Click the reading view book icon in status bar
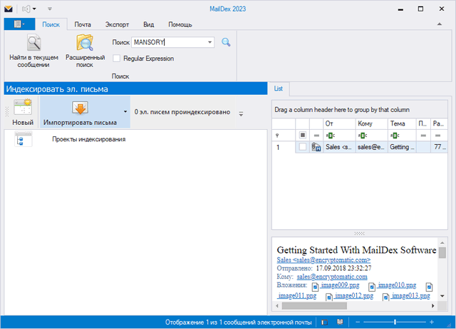The width and height of the screenshot is (456, 329). coord(341,323)
